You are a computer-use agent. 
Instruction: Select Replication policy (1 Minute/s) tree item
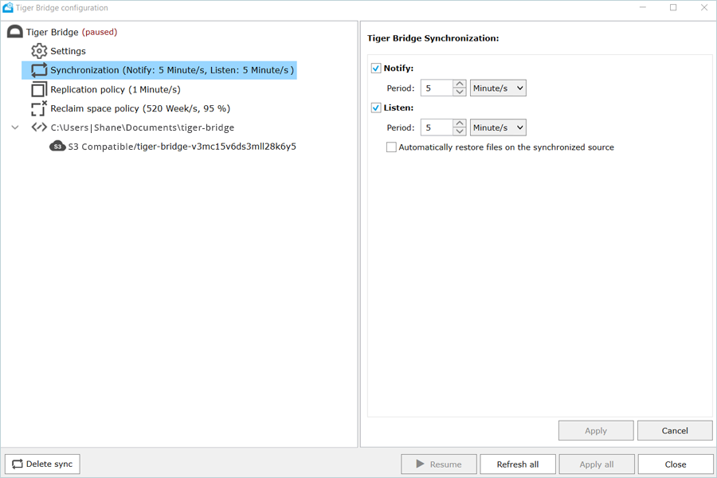coord(115,89)
